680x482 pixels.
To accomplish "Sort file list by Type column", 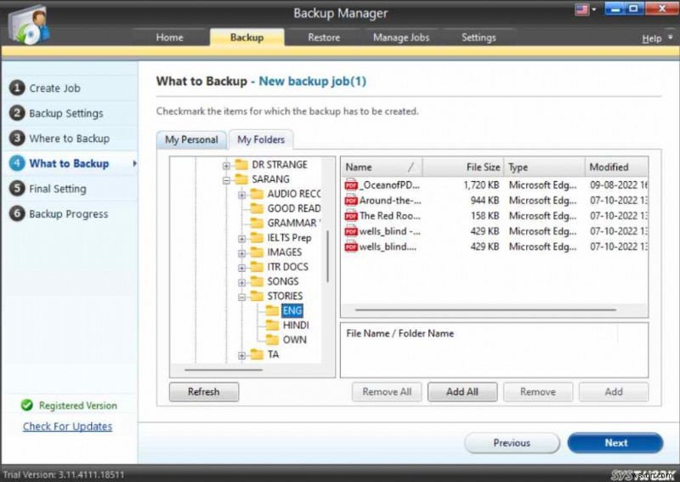I will click(x=544, y=167).
